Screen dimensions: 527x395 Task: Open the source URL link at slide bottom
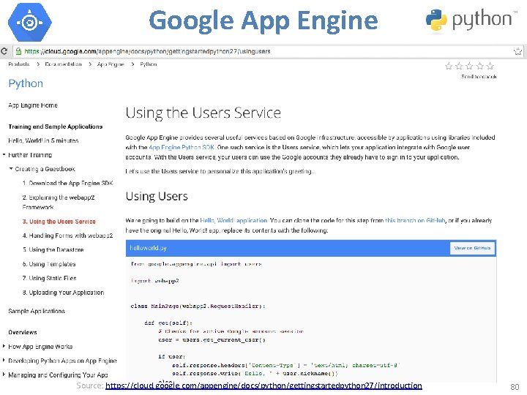point(263,385)
